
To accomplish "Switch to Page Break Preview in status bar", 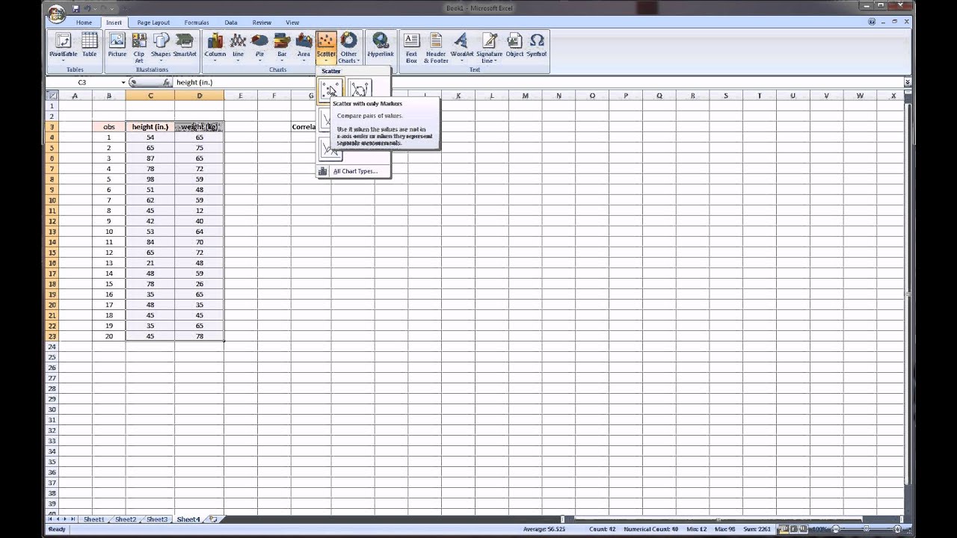I will coord(803,529).
